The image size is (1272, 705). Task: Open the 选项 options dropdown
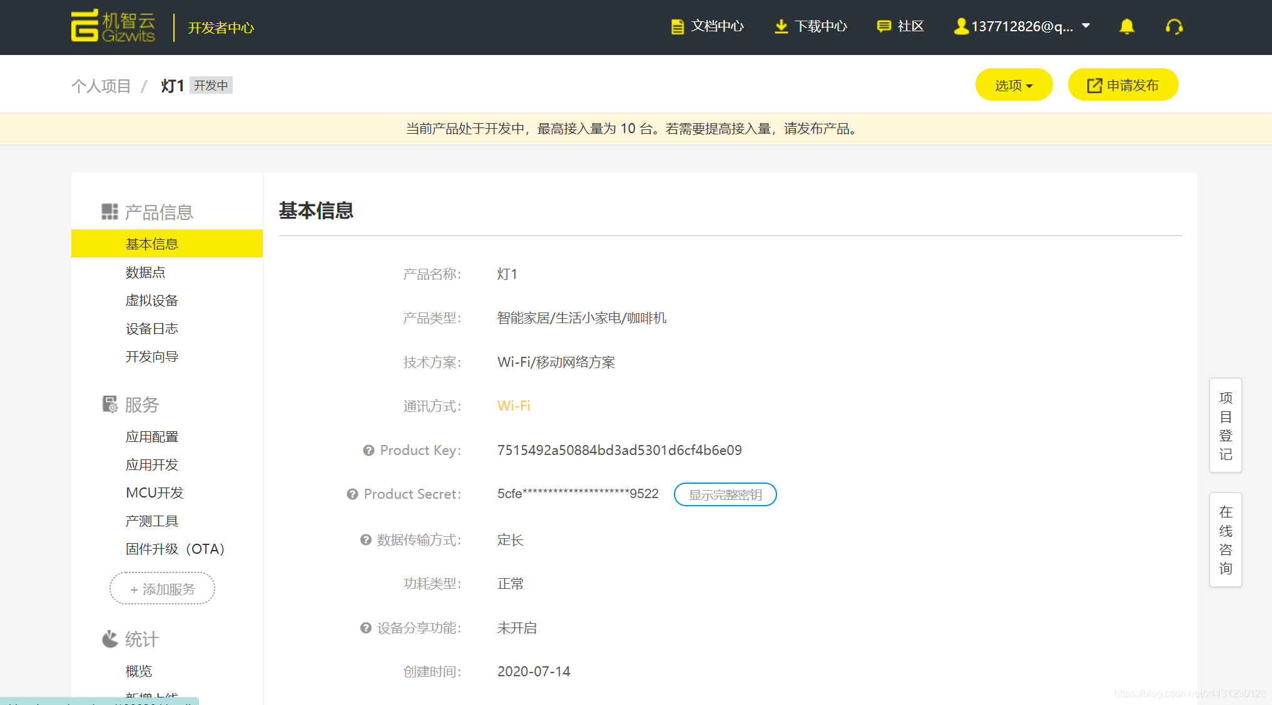(x=1014, y=84)
